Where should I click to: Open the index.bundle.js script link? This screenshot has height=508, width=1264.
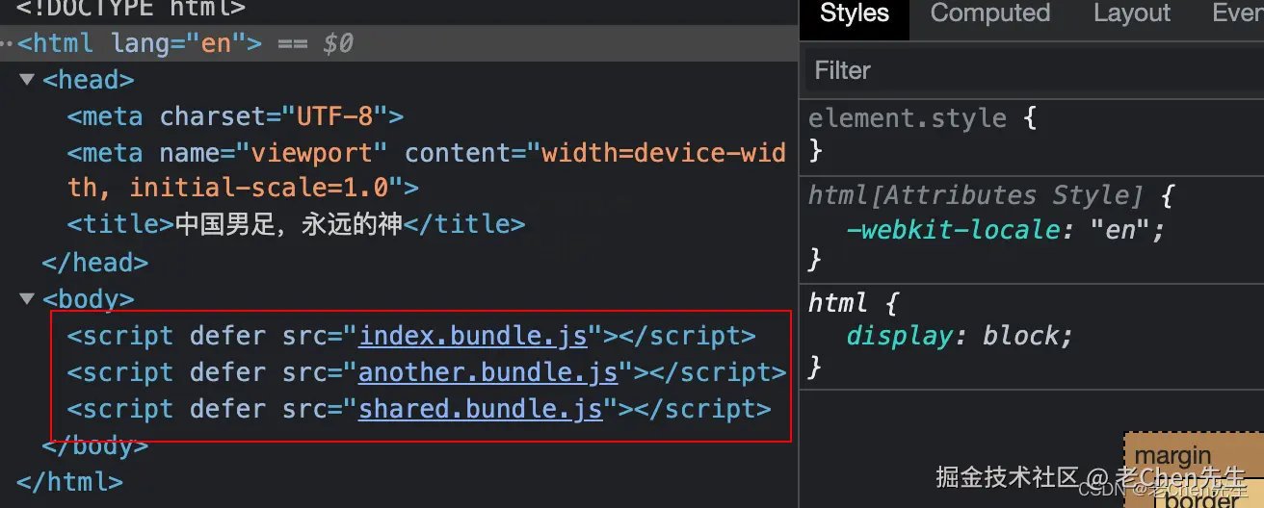473,336
